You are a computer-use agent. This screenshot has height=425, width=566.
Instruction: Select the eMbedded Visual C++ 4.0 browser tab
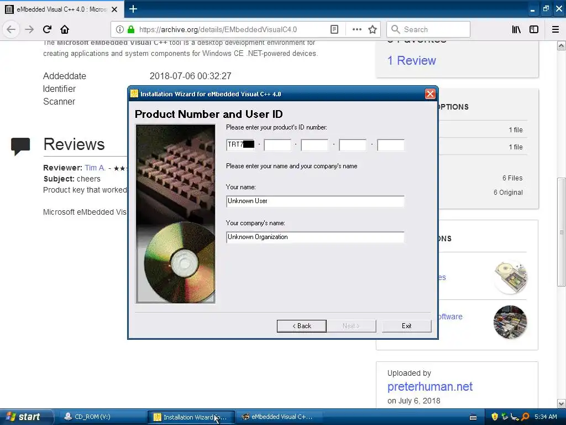[x=62, y=9]
